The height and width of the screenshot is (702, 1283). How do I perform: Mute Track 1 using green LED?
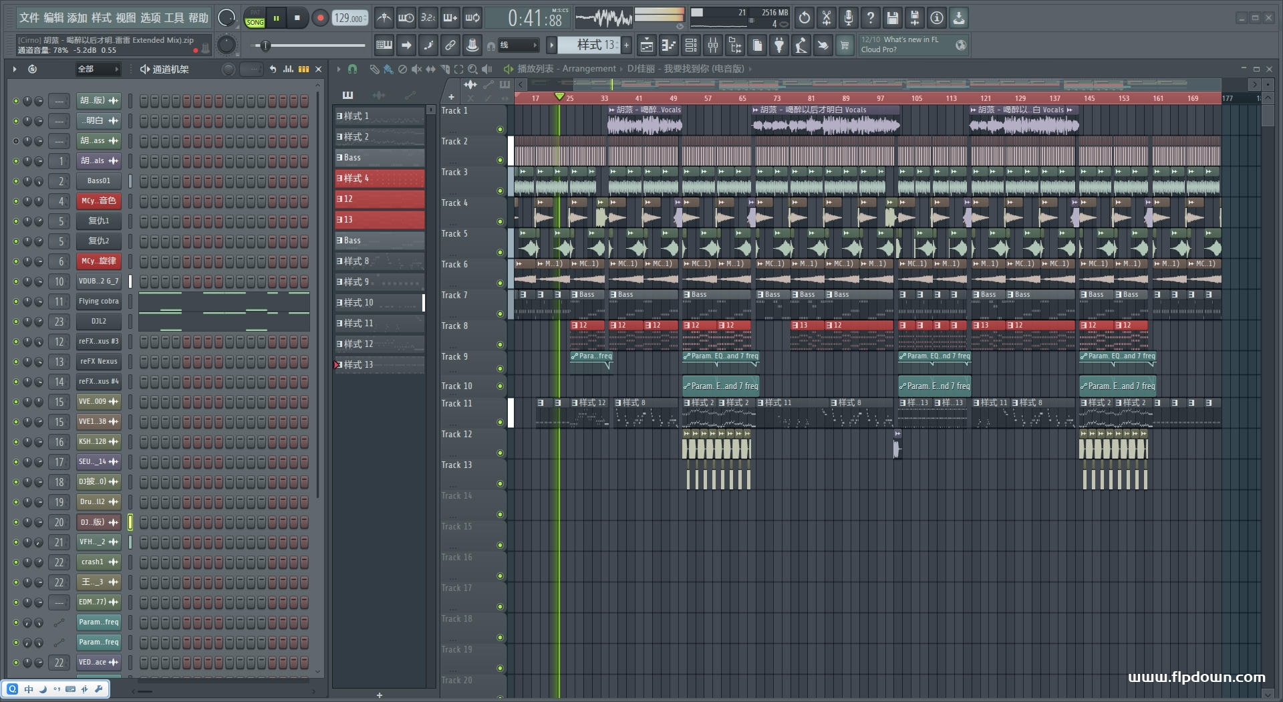click(500, 129)
